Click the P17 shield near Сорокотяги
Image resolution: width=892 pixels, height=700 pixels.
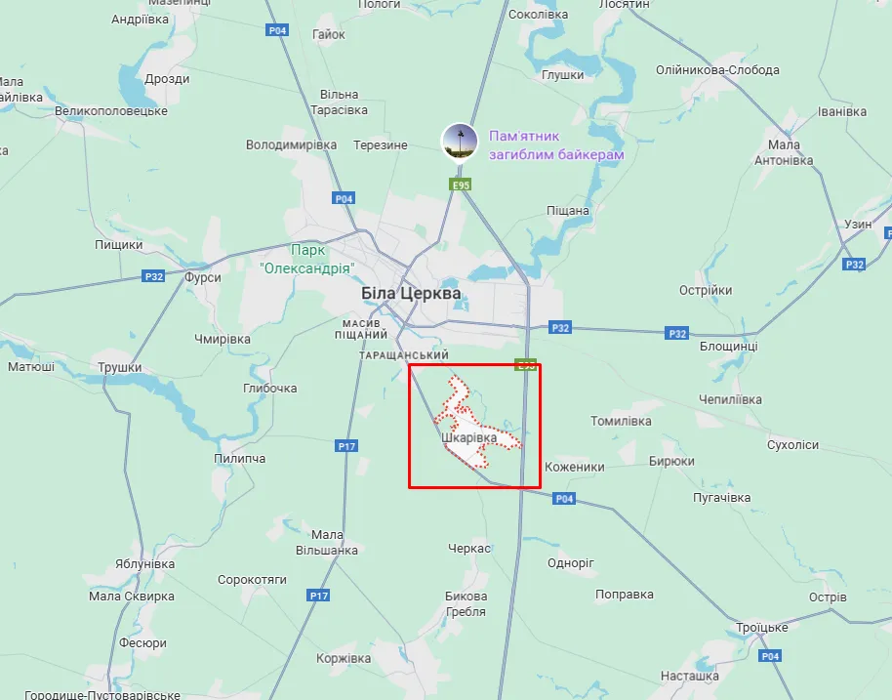click(x=318, y=596)
